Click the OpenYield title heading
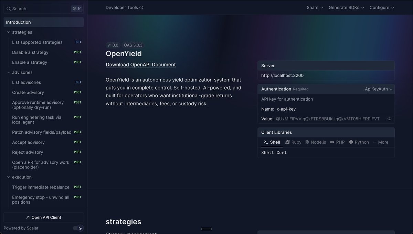The width and height of the screenshot is (413, 234). pos(124,54)
